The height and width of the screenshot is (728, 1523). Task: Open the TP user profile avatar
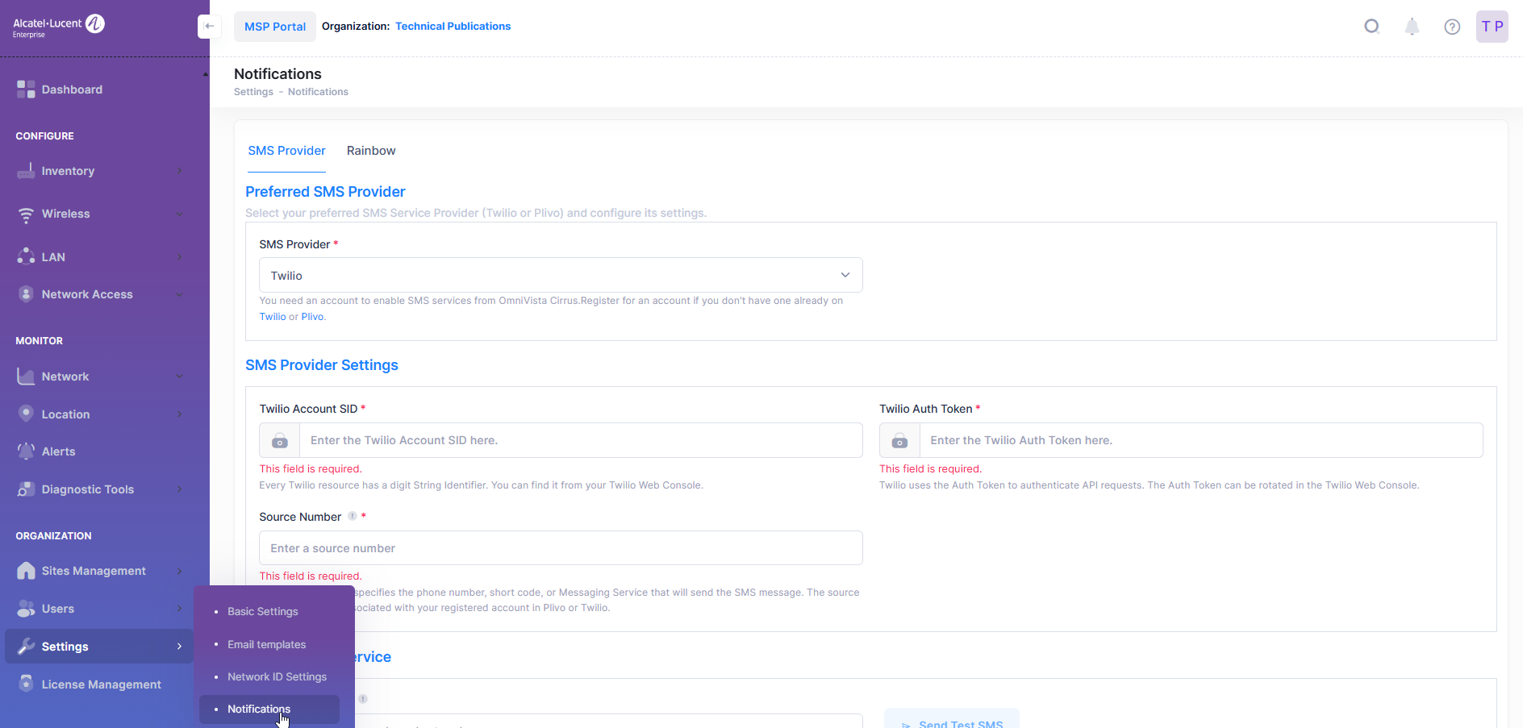click(1492, 27)
